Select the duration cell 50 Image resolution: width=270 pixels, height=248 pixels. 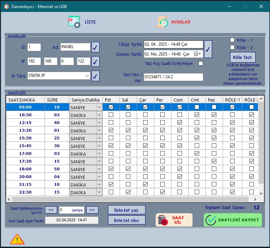[x=57, y=169]
